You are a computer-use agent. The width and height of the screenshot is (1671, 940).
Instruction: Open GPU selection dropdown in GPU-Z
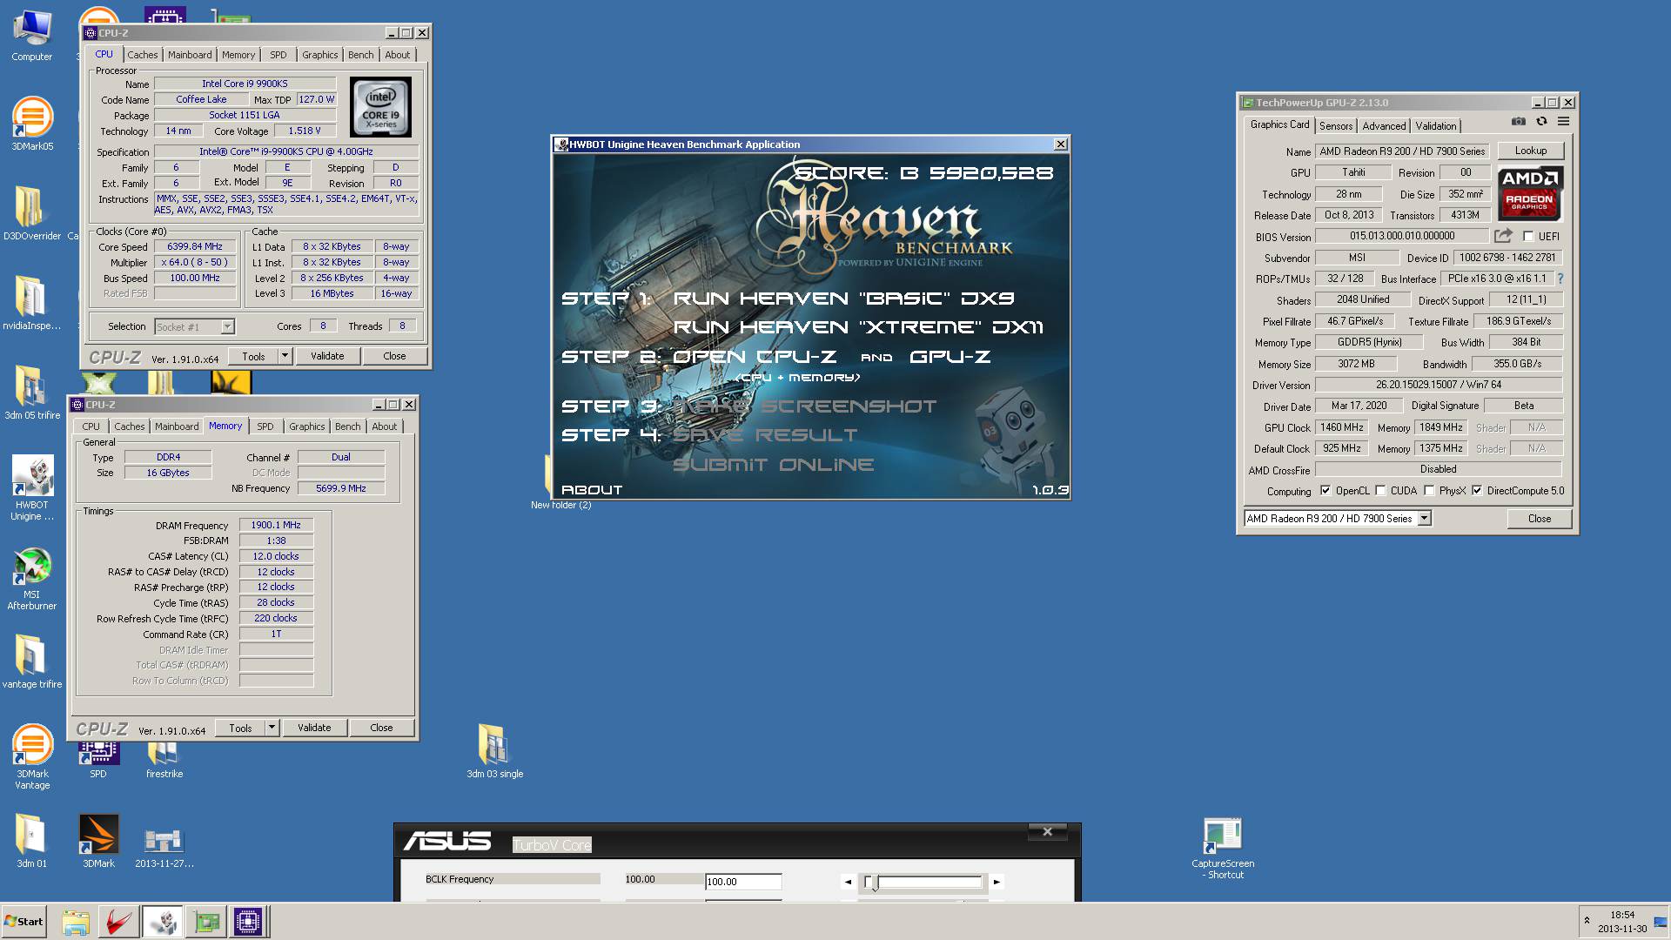1338,519
